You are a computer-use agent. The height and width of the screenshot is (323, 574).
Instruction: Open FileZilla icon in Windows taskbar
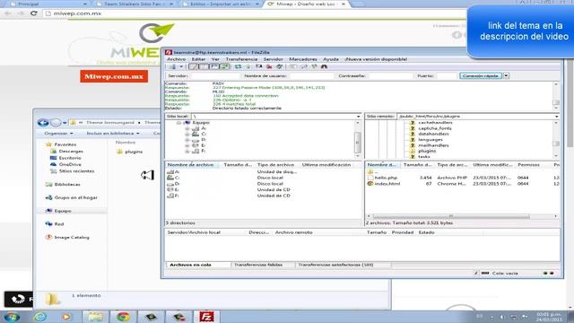(x=206, y=317)
